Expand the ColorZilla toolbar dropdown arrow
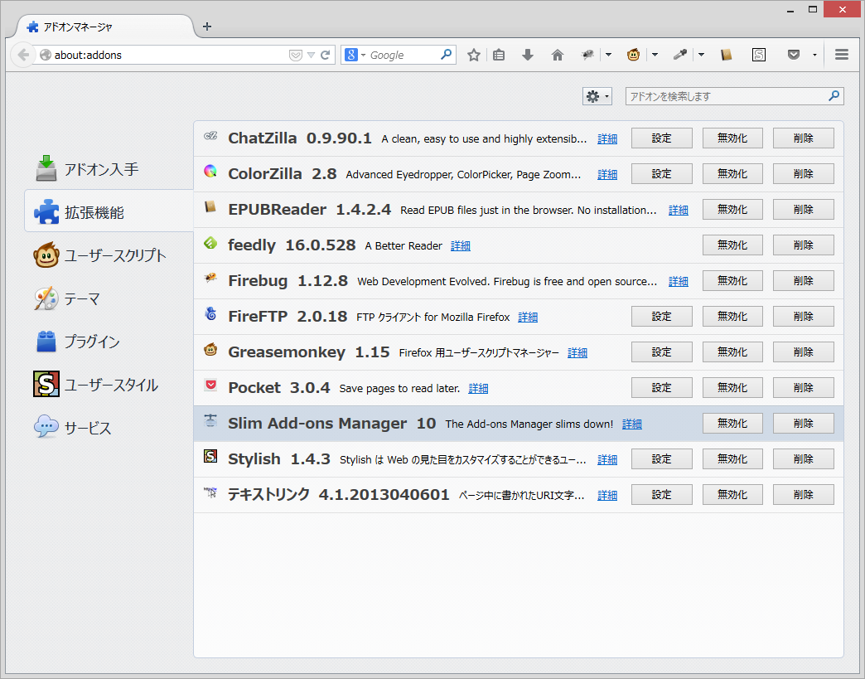Image resolution: width=865 pixels, height=679 pixels. click(701, 55)
